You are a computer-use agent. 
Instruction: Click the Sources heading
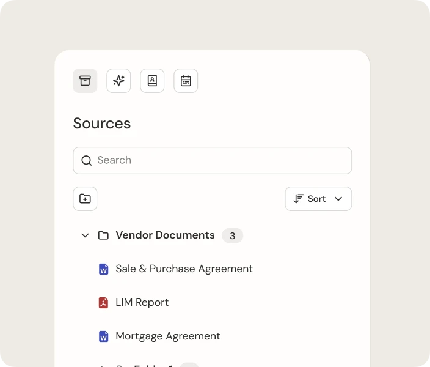[102, 124]
